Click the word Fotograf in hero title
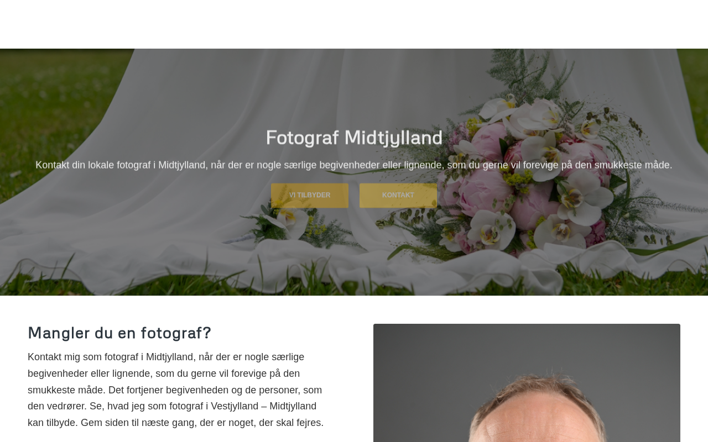 (x=302, y=138)
